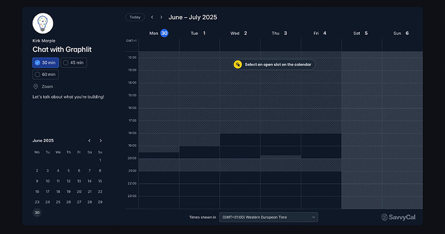445x234 pixels.
Task: Pick June 30 in the mini calendar
Action: [37, 213]
